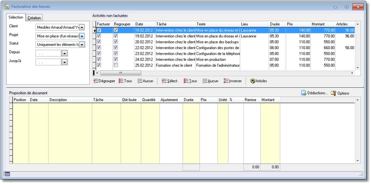
Task: Toggle Facturer checkbox on the 22.02.2012 row
Action: click(x=99, y=48)
